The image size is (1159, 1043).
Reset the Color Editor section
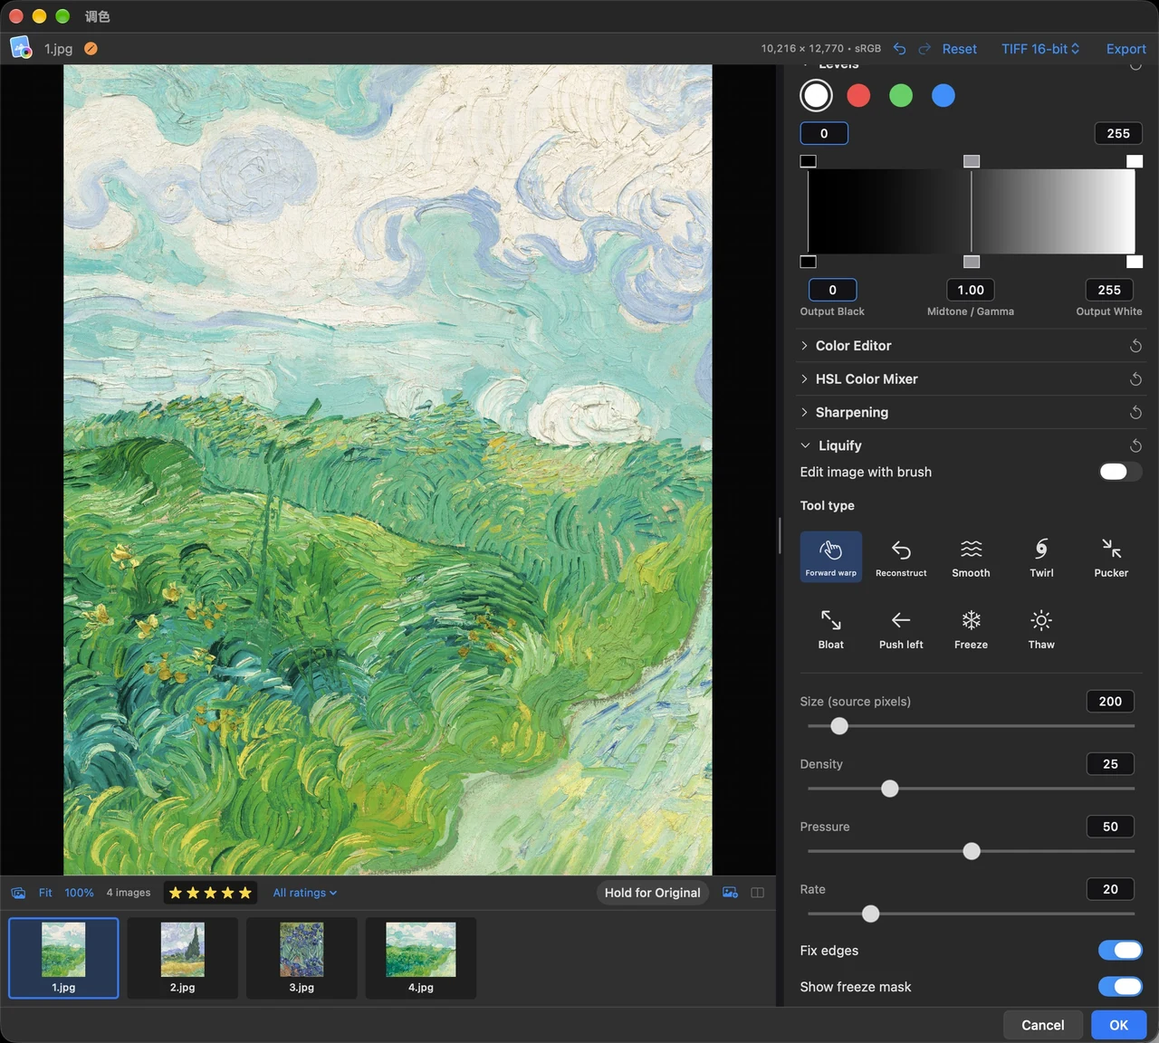click(x=1135, y=346)
